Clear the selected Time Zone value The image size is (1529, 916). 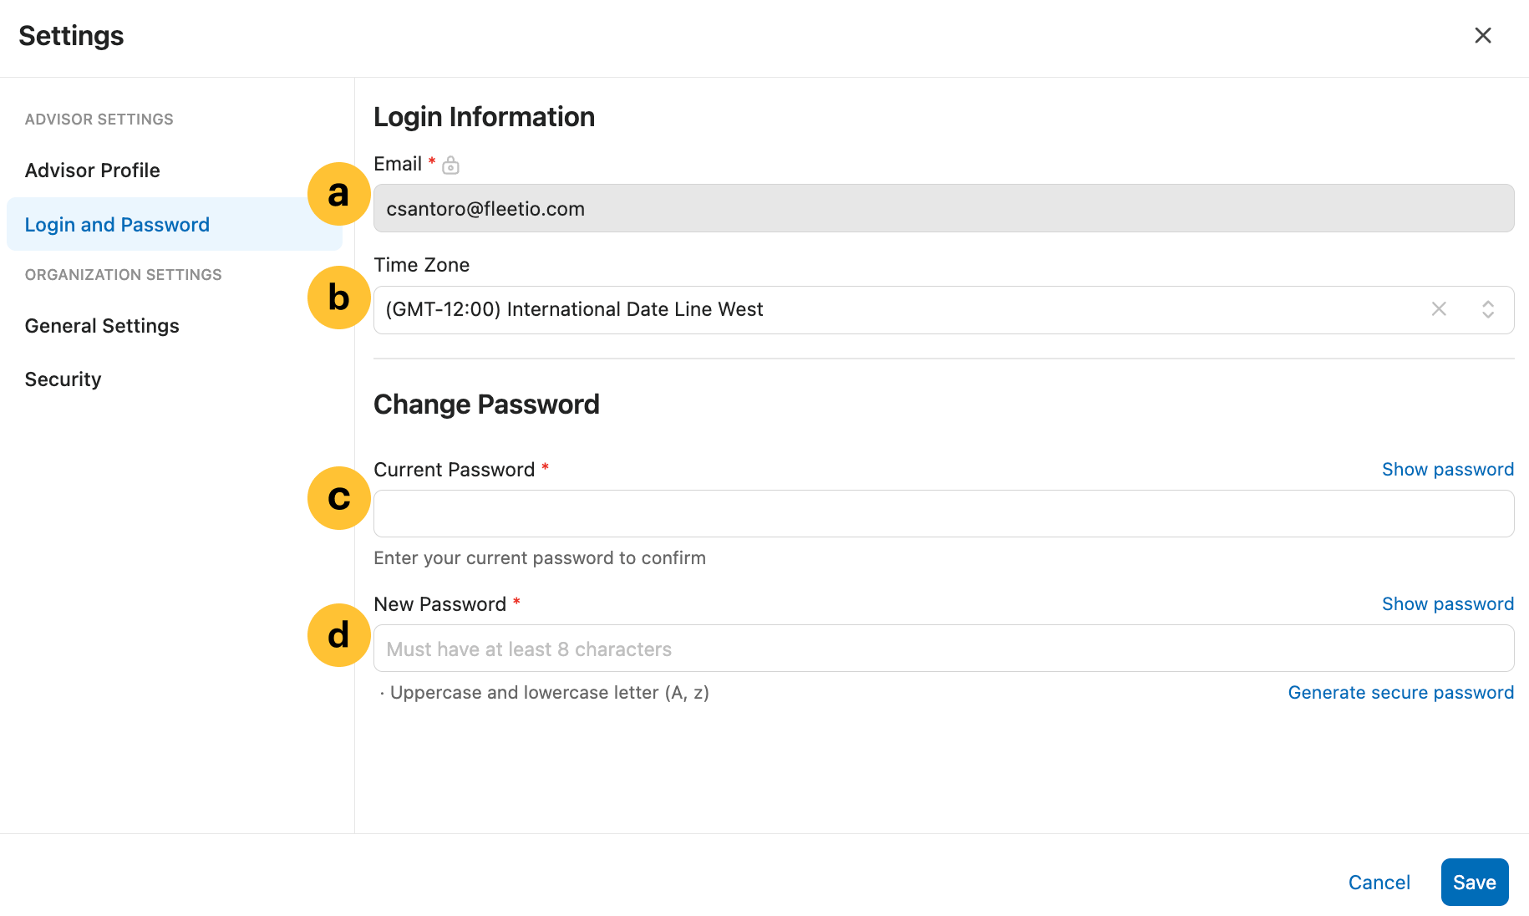[x=1439, y=309]
